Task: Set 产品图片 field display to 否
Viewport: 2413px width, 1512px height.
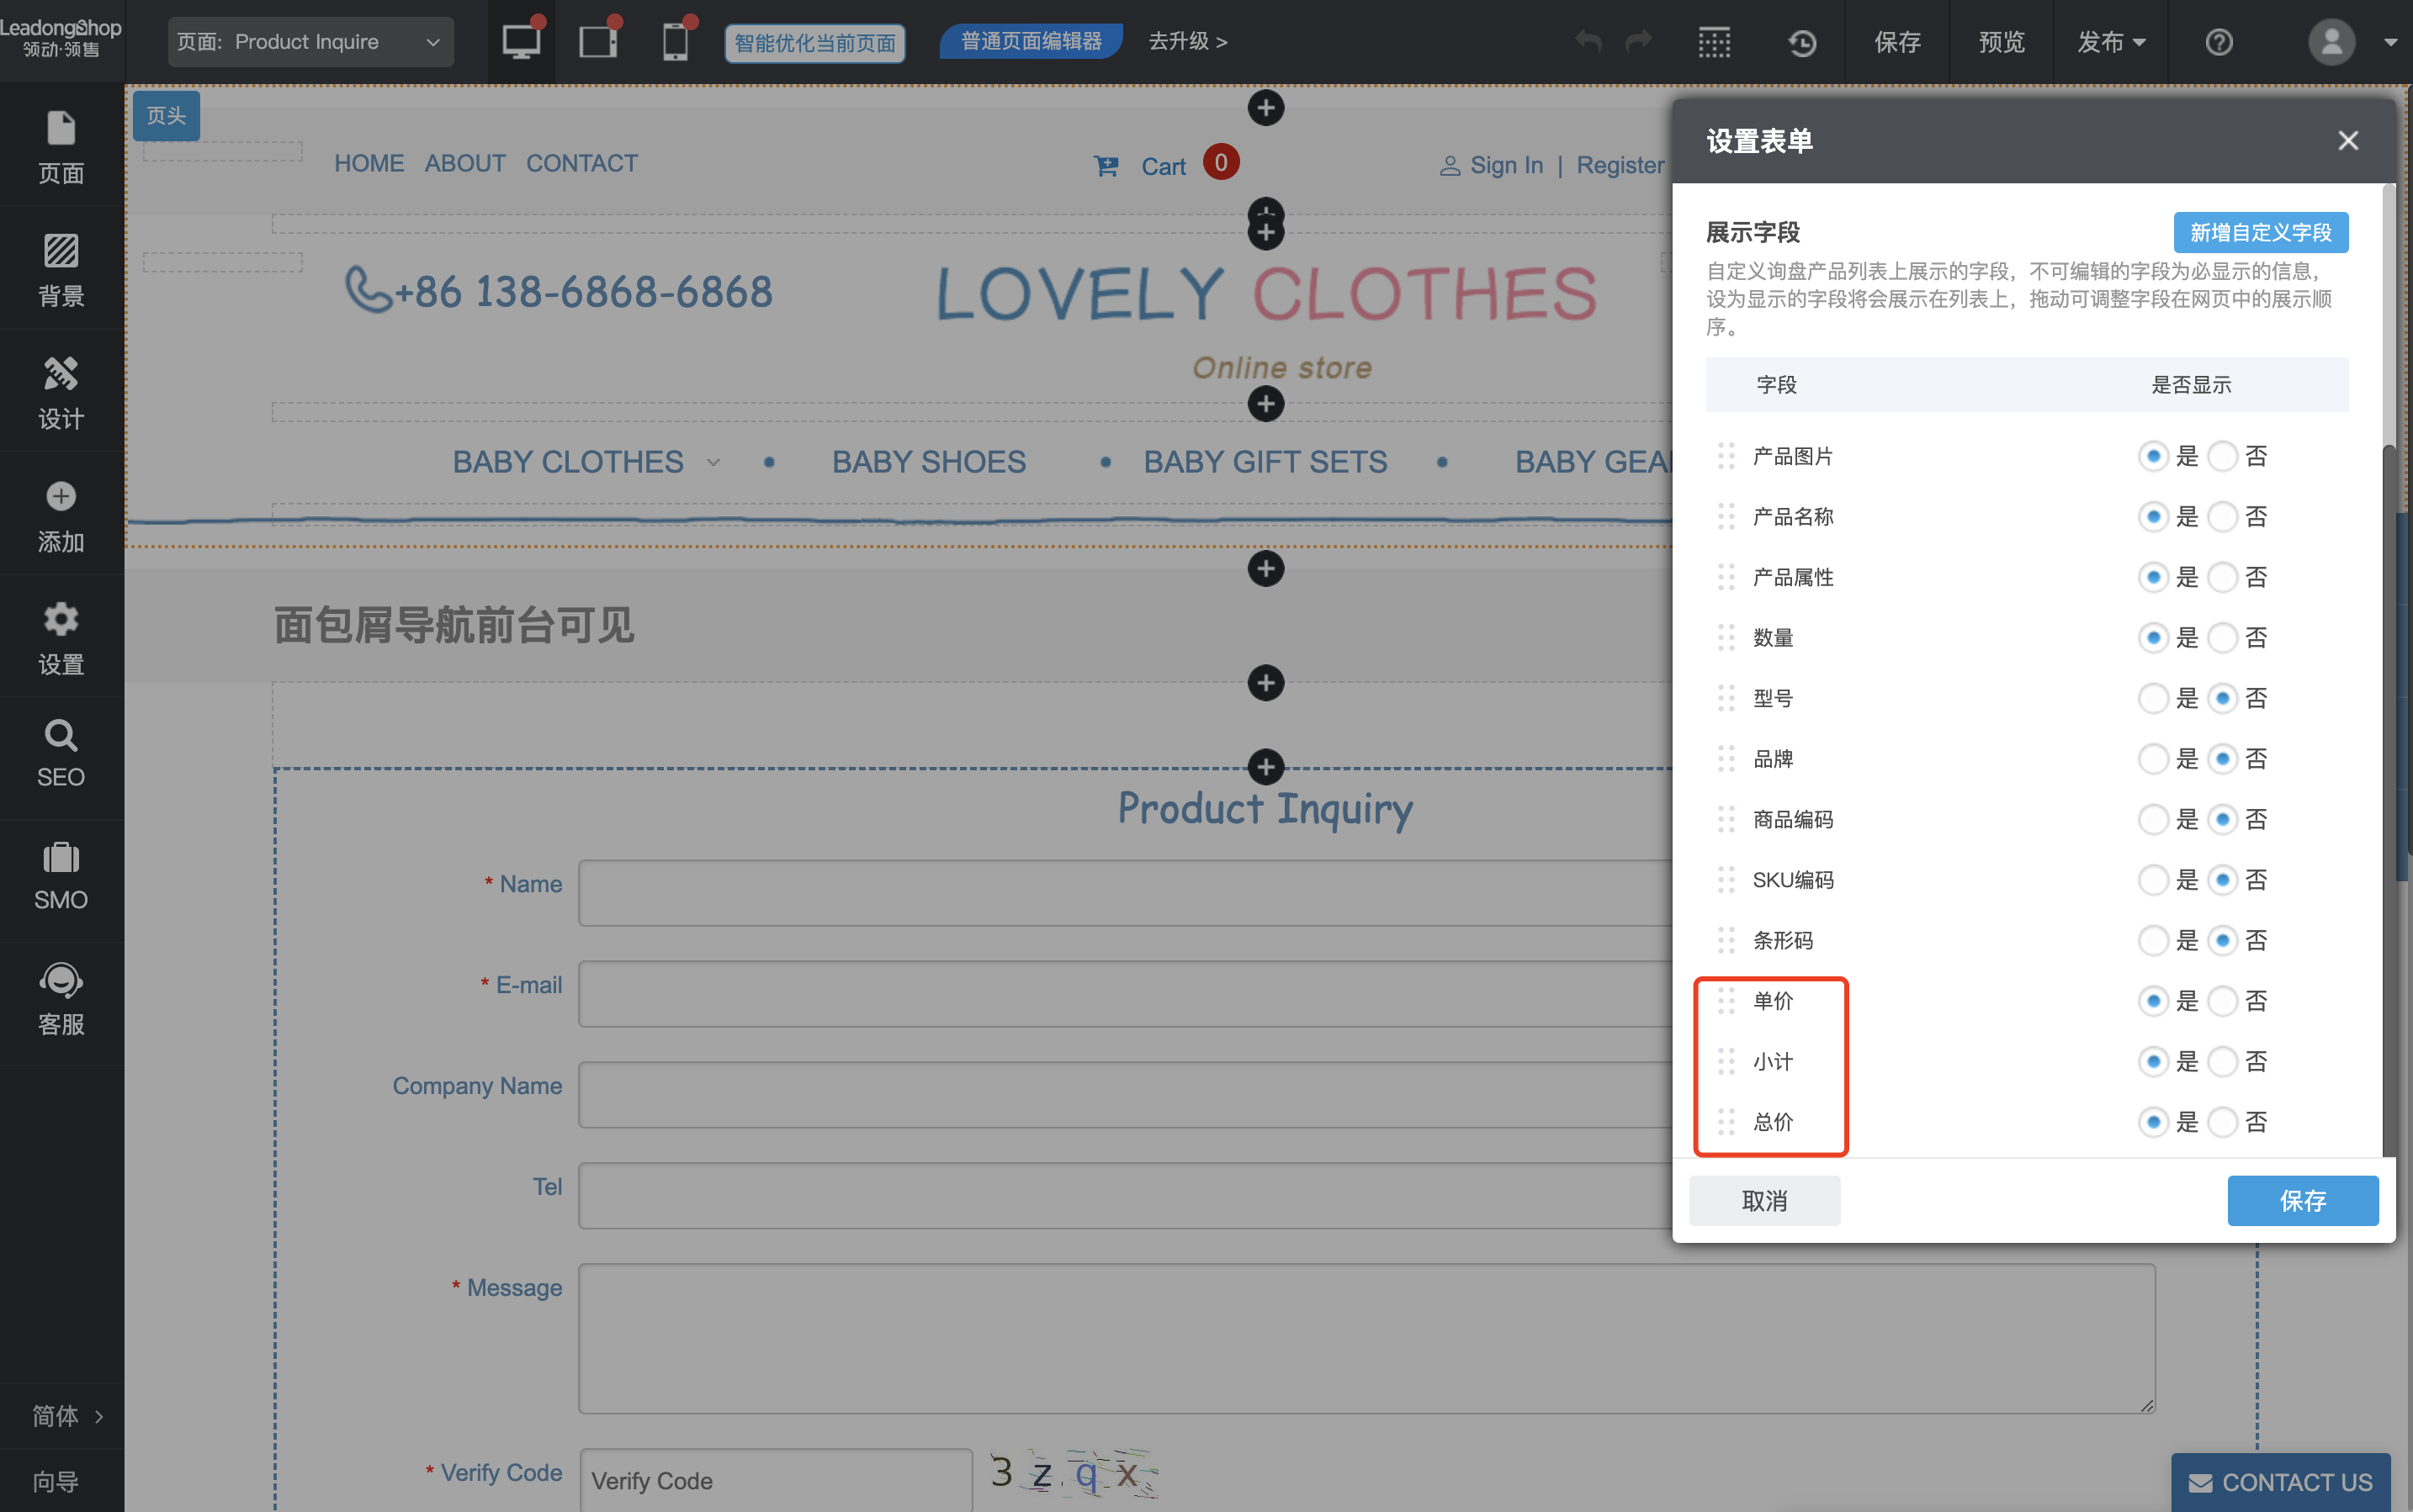Action: (x=2222, y=456)
